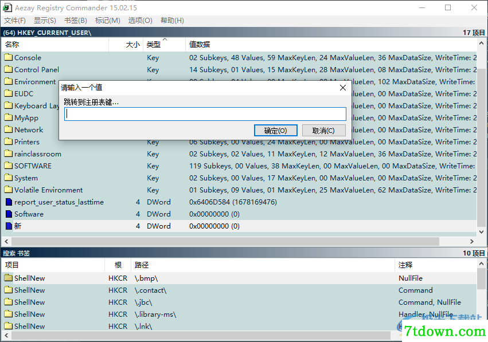Select the report_user_status_lasttime value name
Image resolution: width=488 pixels, height=342 pixels.
[59, 202]
